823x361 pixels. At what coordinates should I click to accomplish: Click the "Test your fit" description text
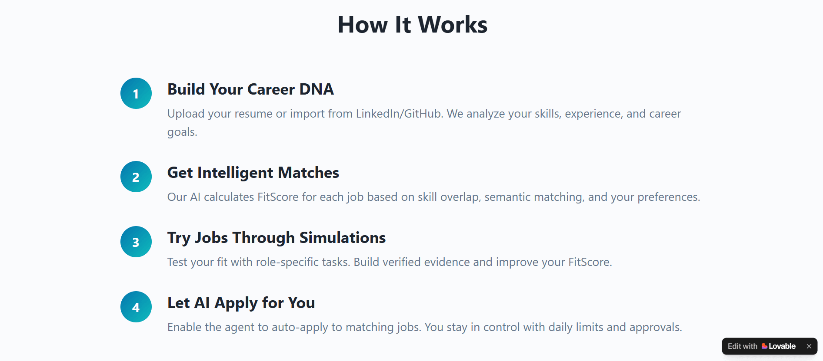pyautogui.click(x=390, y=262)
